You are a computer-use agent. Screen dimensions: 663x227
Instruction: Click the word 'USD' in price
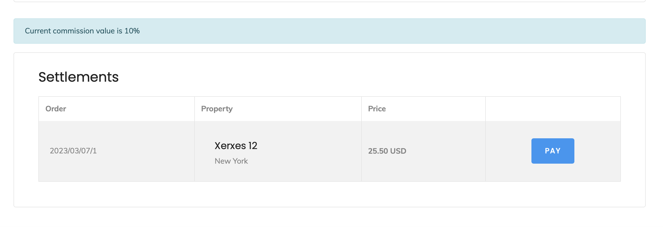[398, 151]
